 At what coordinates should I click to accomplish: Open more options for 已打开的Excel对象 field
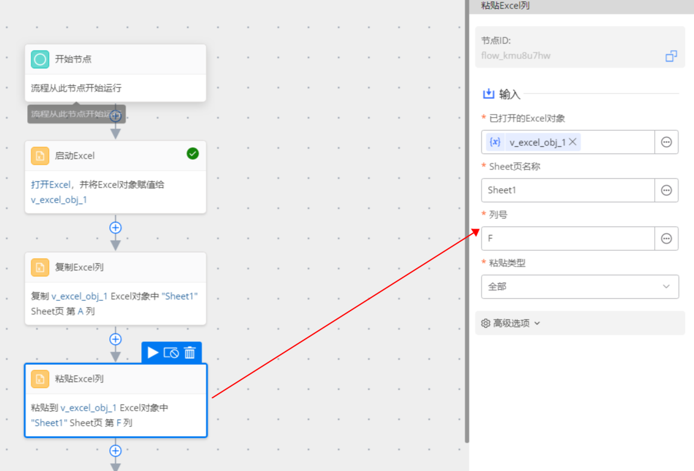(666, 142)
